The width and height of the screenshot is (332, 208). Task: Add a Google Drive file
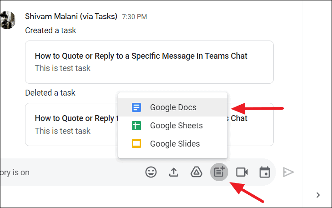(x=196, y=172)
